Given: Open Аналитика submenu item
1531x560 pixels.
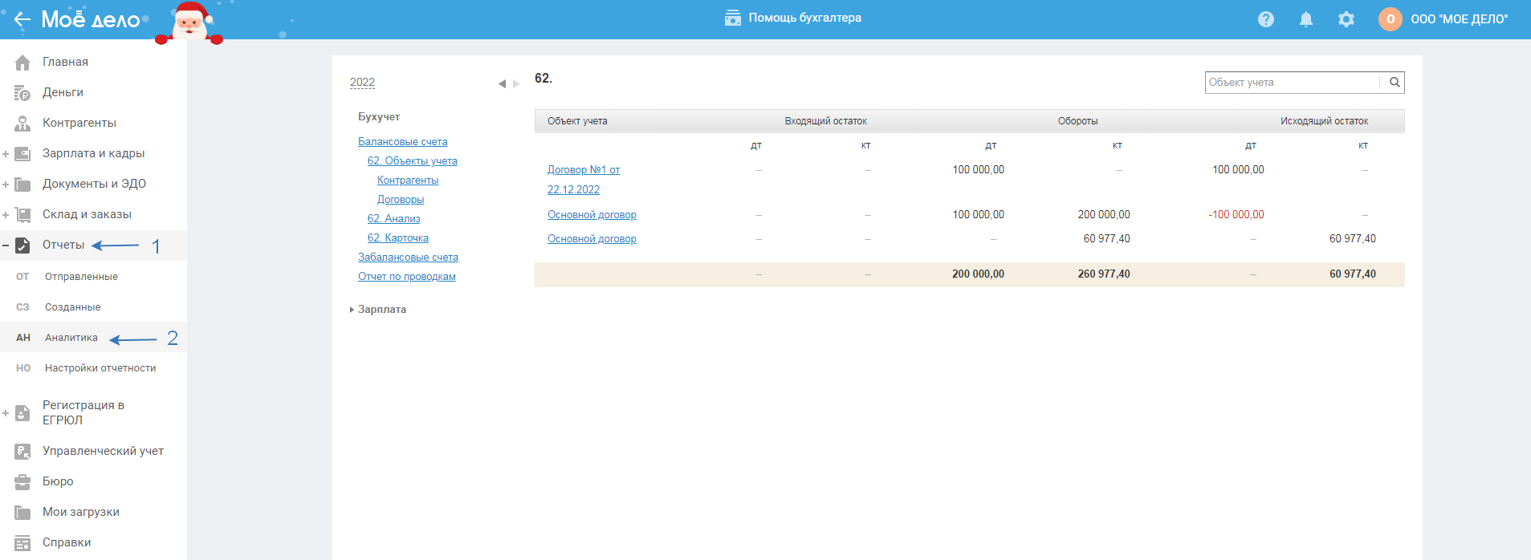Looking at the screenshot, I should click(x=71, y=338).
